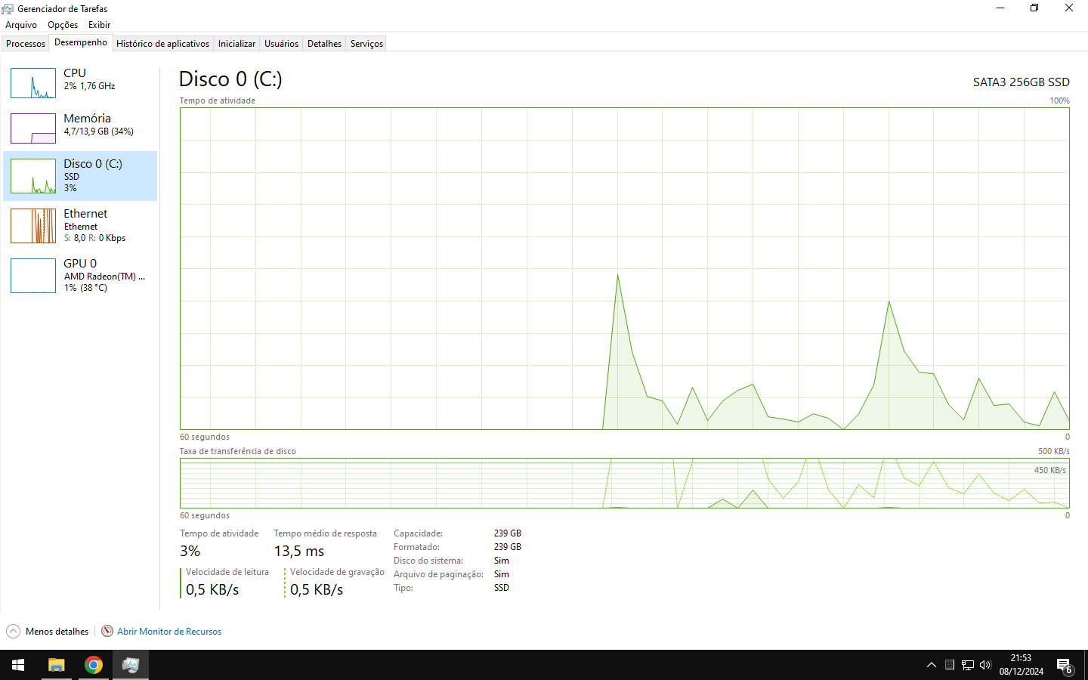
Task: Open the Abrir Monitor de Recursos link
Action: (x=169, y=632)
